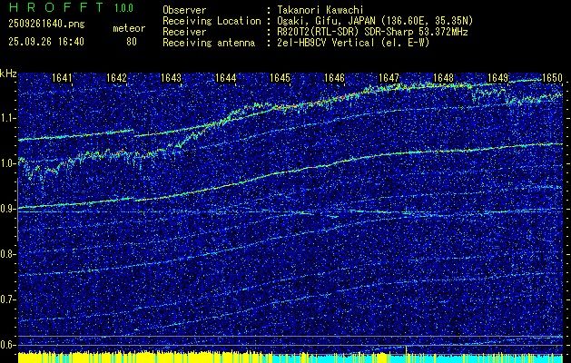Click receiver R820T2(RTL-SDR) SDR-Sharp 53.372MHz

click(x=370, y=32)
